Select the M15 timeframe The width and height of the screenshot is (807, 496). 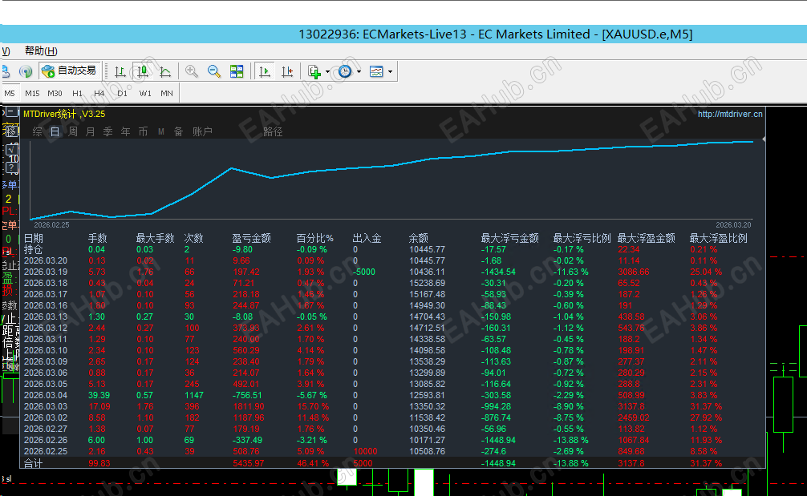(32, 93)
